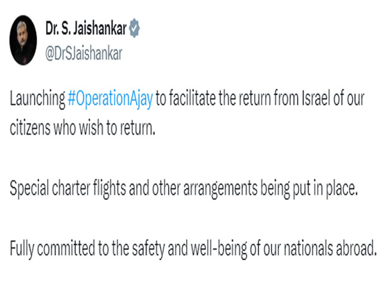The width and height of the screenshot is (383, 287).
Task: Click the word safety in the tweet
Action: tap(148, 249)
